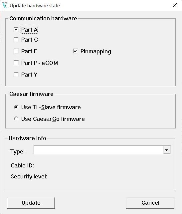This screenshot has width=182, height=214.
Task: Uncheck the Part A checkbox
Action: pyautogui.click(x=16, y=30)
